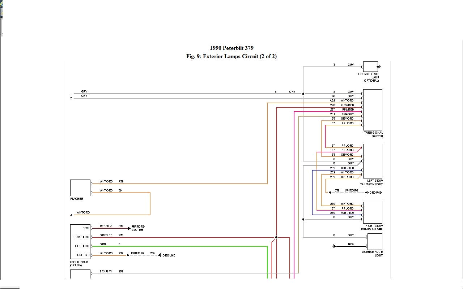Click the junction dot on the red 228 wire
The image size is (463, 289).
click(x=276, y=237)
